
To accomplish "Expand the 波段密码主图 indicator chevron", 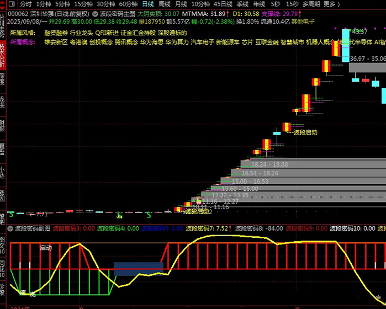I will [95, 13].
